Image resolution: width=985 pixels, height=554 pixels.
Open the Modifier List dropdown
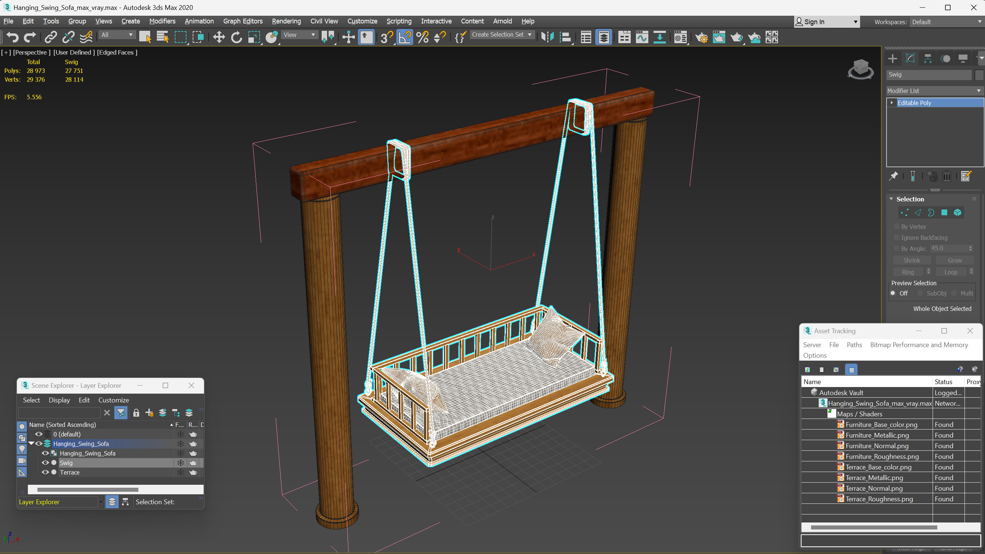point(934,90)
